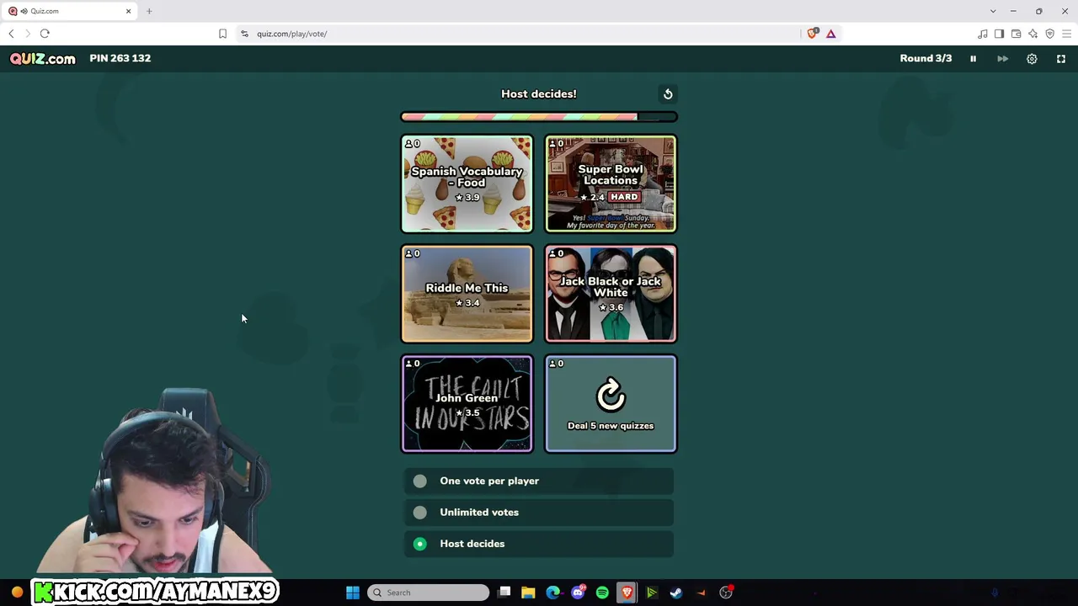This screenshot has height=606, width=1078.
Task: Open Brave Wallet
Action: tap(1016, 34)
